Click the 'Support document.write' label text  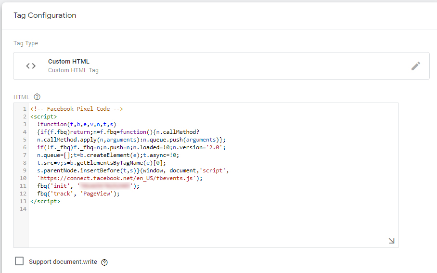tap(63, 262)
